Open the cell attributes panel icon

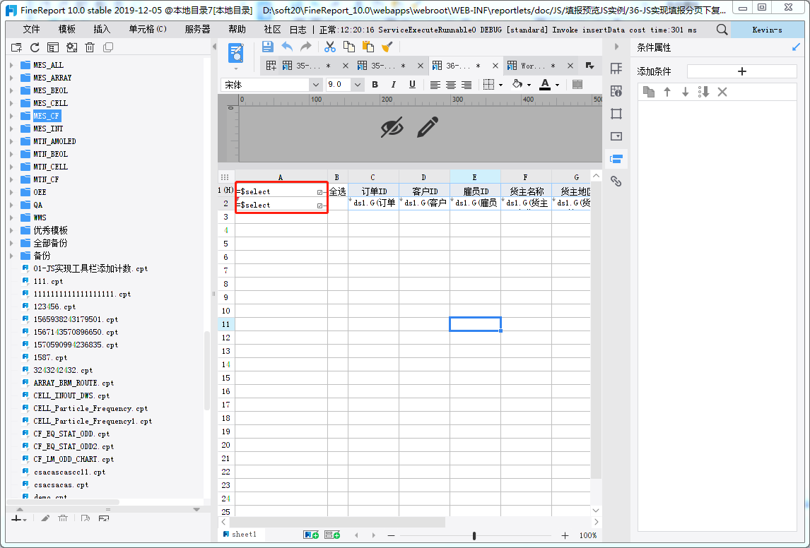point(616,91)
